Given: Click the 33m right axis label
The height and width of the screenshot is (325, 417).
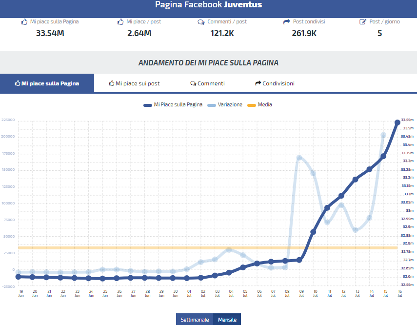Looking at the screenshot, I should [410, 210].
